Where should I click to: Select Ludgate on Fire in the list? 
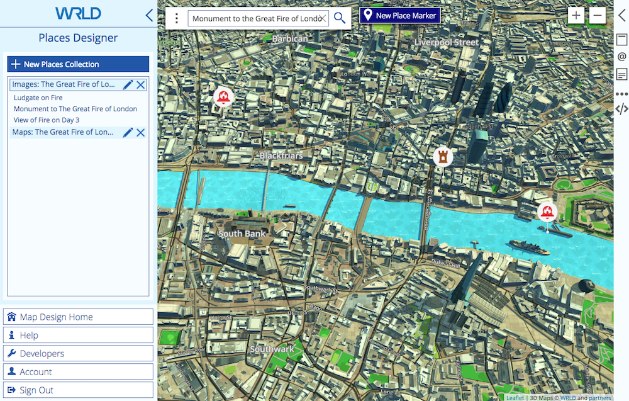click(38, 98)
